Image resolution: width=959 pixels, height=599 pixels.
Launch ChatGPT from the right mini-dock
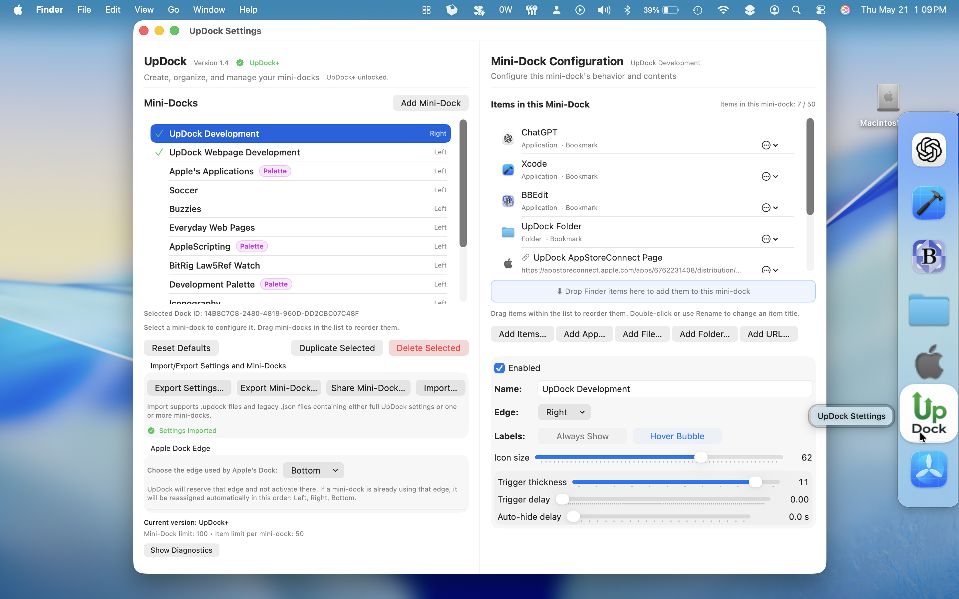pos(928,150)
